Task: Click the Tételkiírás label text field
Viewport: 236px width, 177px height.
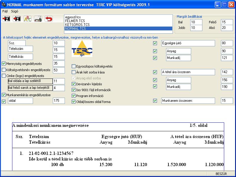Action: (20, 57)
